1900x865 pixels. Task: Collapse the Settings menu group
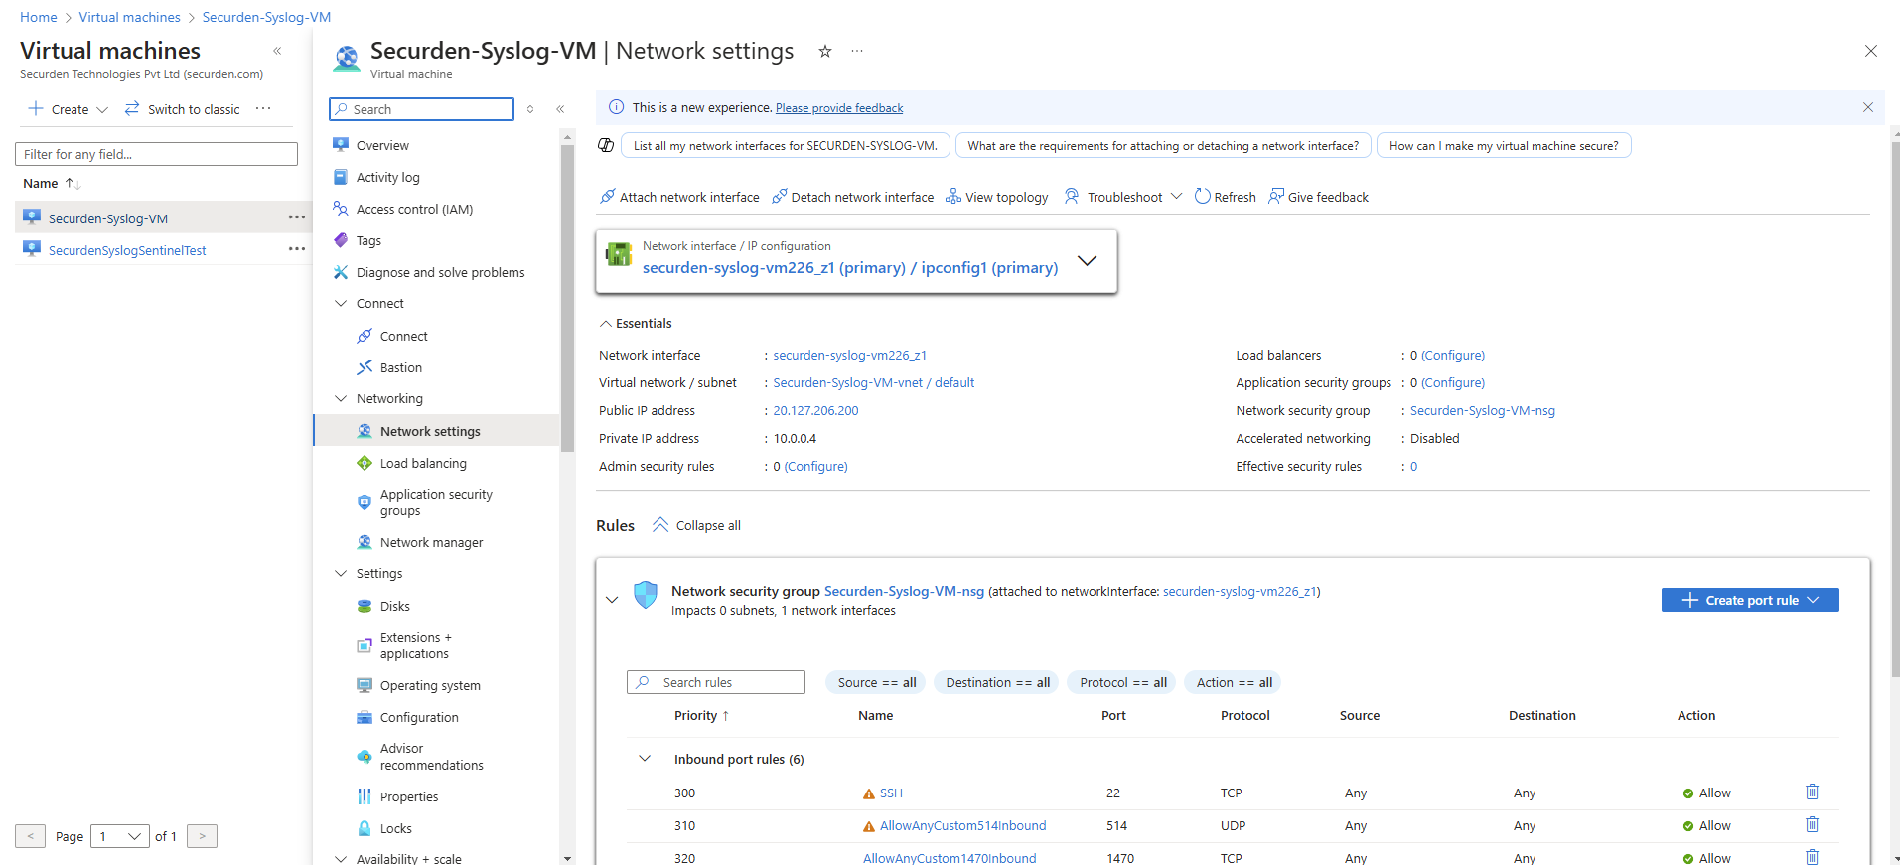(341, 573)
